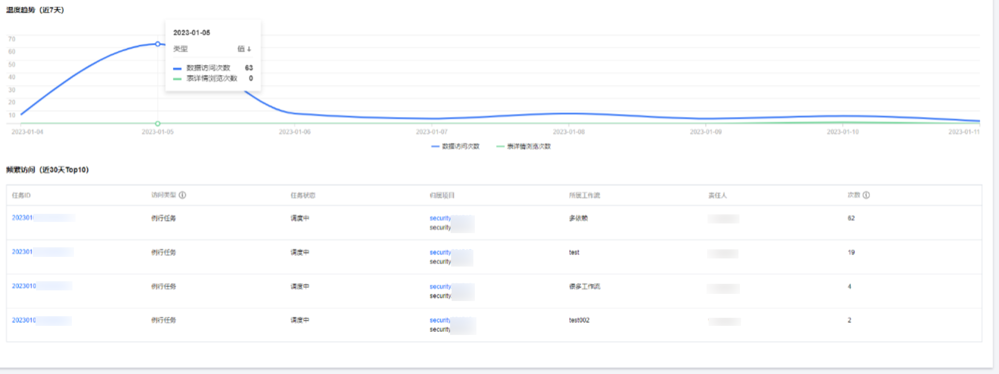
Task: Toggle 数据访问次数 series in legend below chart
Action: (x=455, y=146)
